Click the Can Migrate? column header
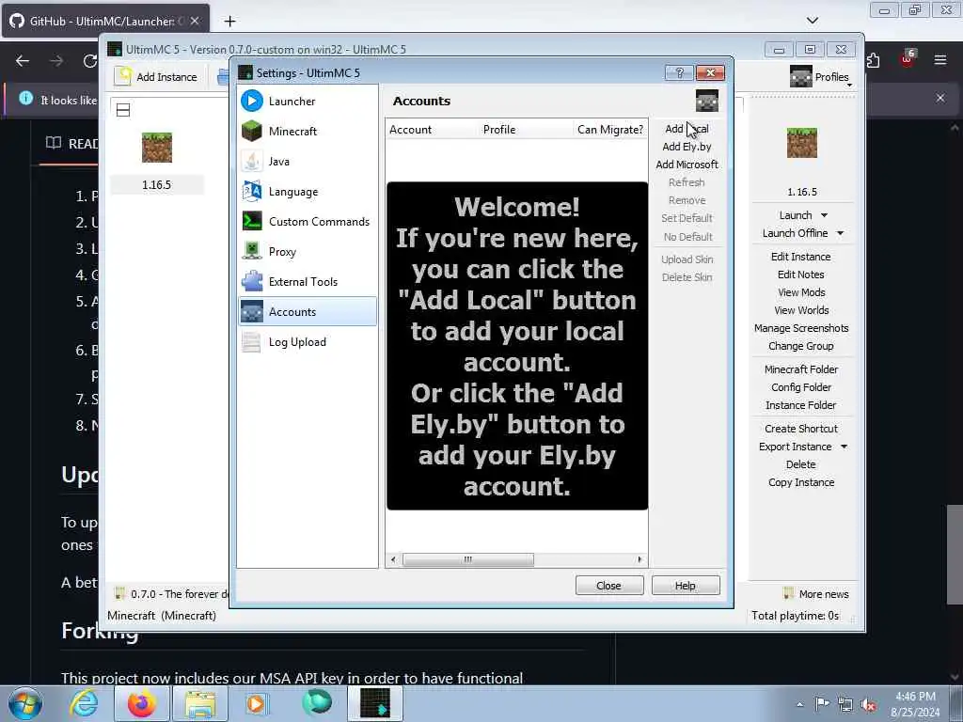 [609, 130]
